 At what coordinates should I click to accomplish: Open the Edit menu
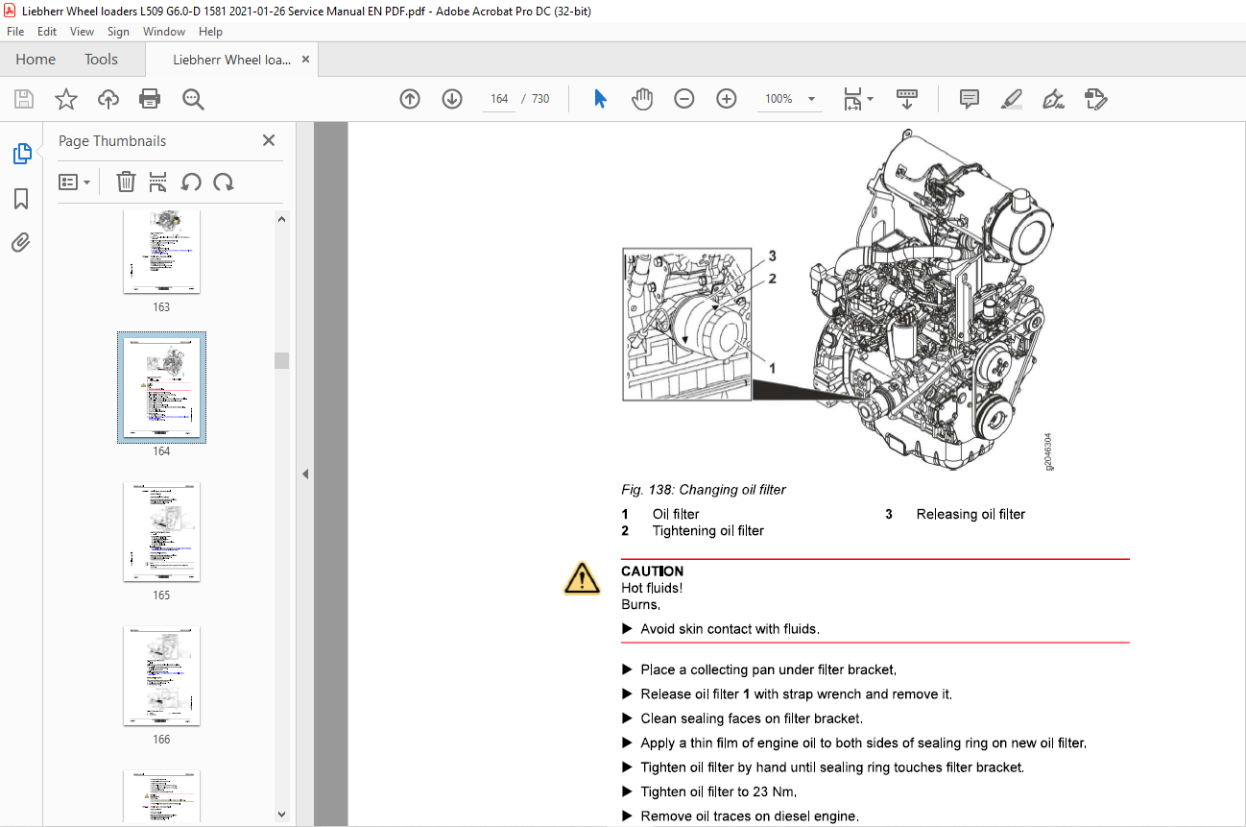pyautogui.click(x=47, y=32)
